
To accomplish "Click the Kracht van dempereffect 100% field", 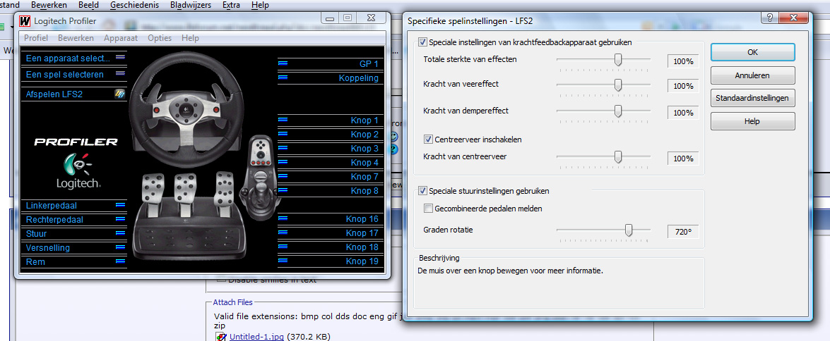I will pyautogui.click(x=683, y=113).
